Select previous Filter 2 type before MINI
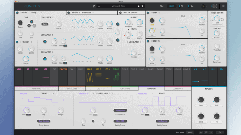The width and height of the screenshot is (241, 135). [174, 44]
